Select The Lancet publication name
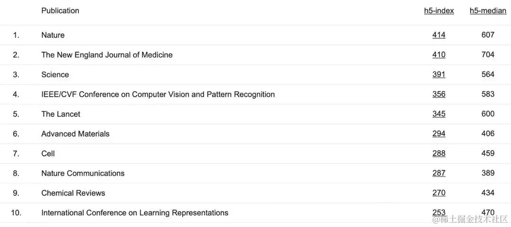This screenshot has height=227, width=511. coord(61,114)
